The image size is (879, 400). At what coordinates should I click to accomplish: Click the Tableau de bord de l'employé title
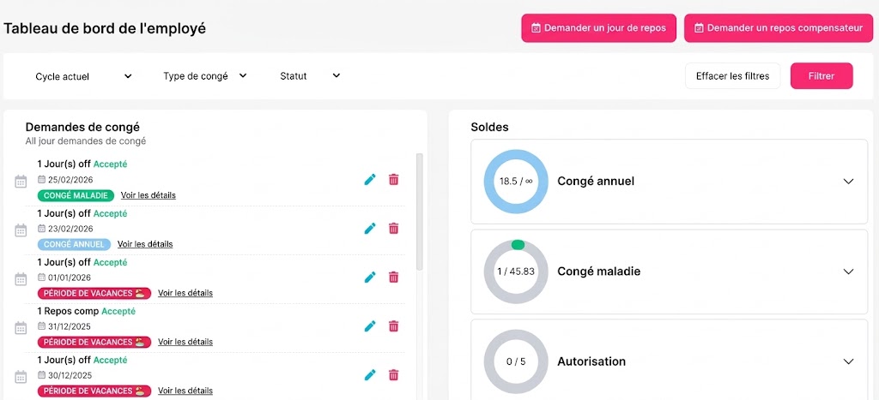105,28
